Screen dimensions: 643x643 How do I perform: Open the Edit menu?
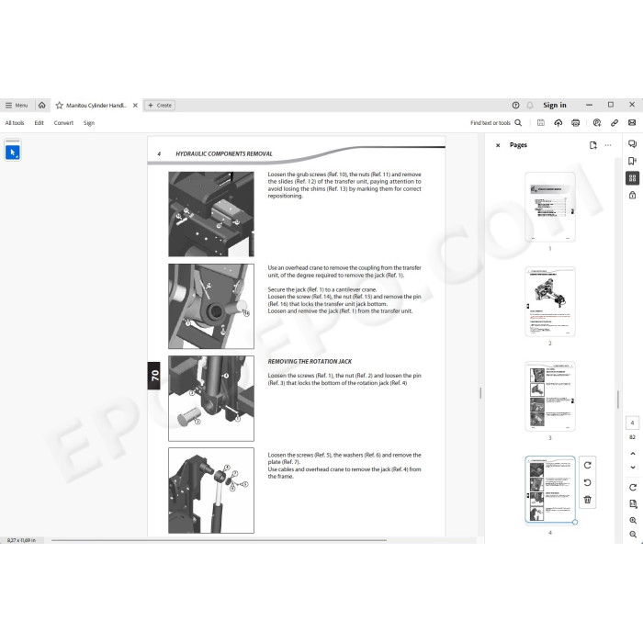tap(39, 123)
